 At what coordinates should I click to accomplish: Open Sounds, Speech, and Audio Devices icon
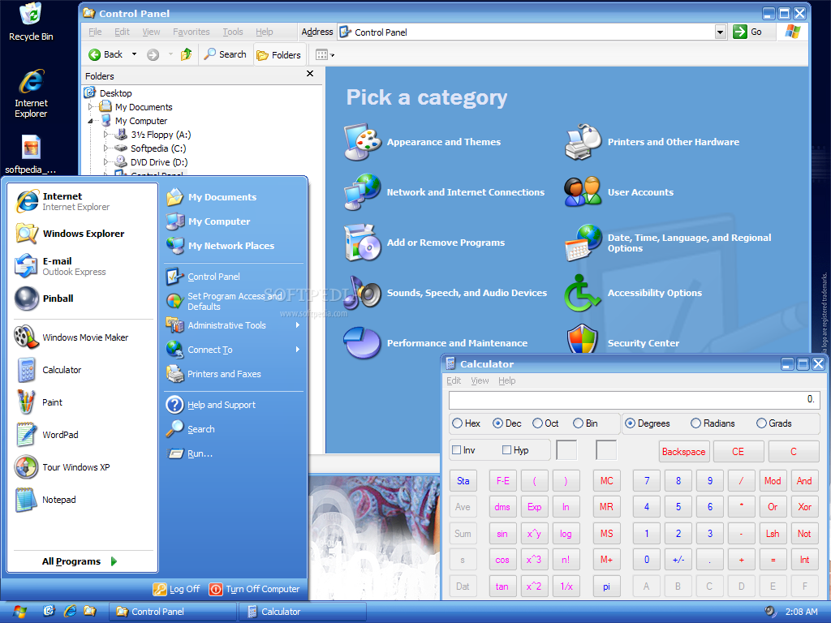(363, 292)
